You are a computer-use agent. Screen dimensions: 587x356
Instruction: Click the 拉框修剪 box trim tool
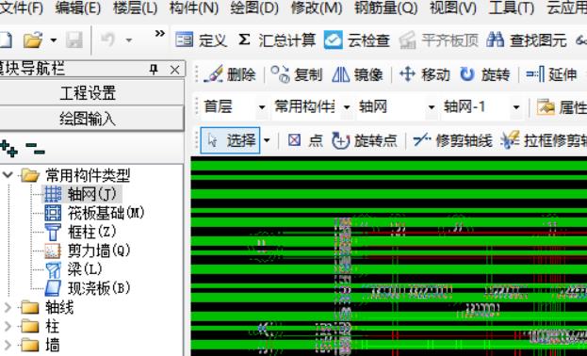click(x=544, y=140)
